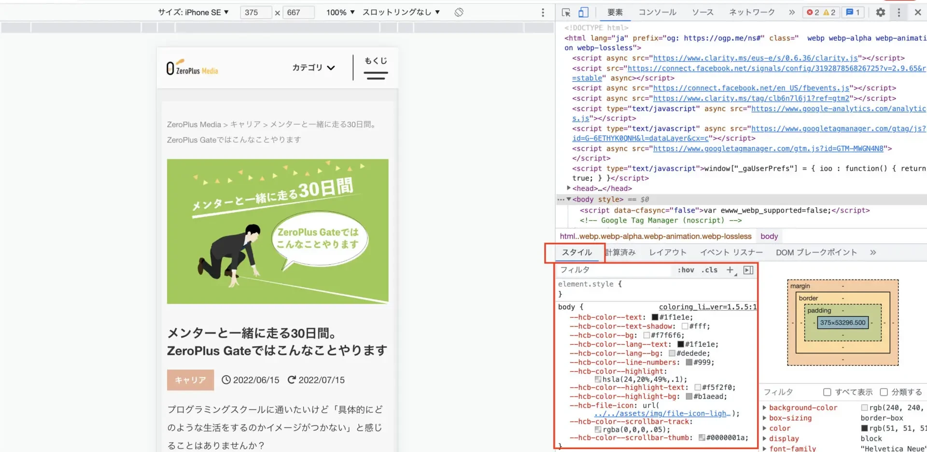Open the もくじ hamburger menu

pyautogui.click(x=376, y=68)
